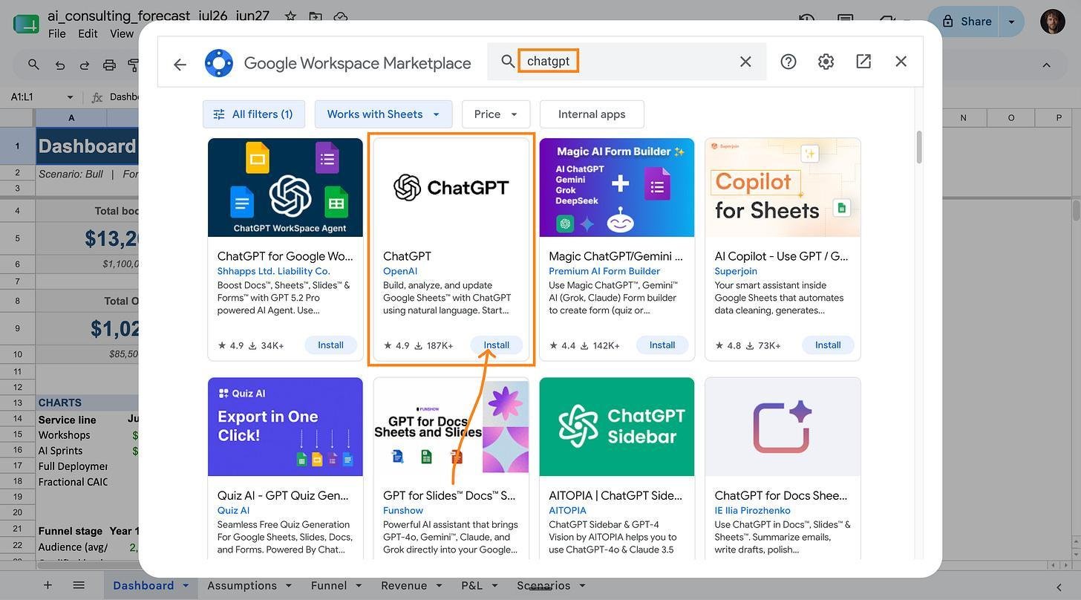The image size is (1081, 600).
Task: Open IE Ilia Pirozhenko developer link
Action: pos(752,510)
